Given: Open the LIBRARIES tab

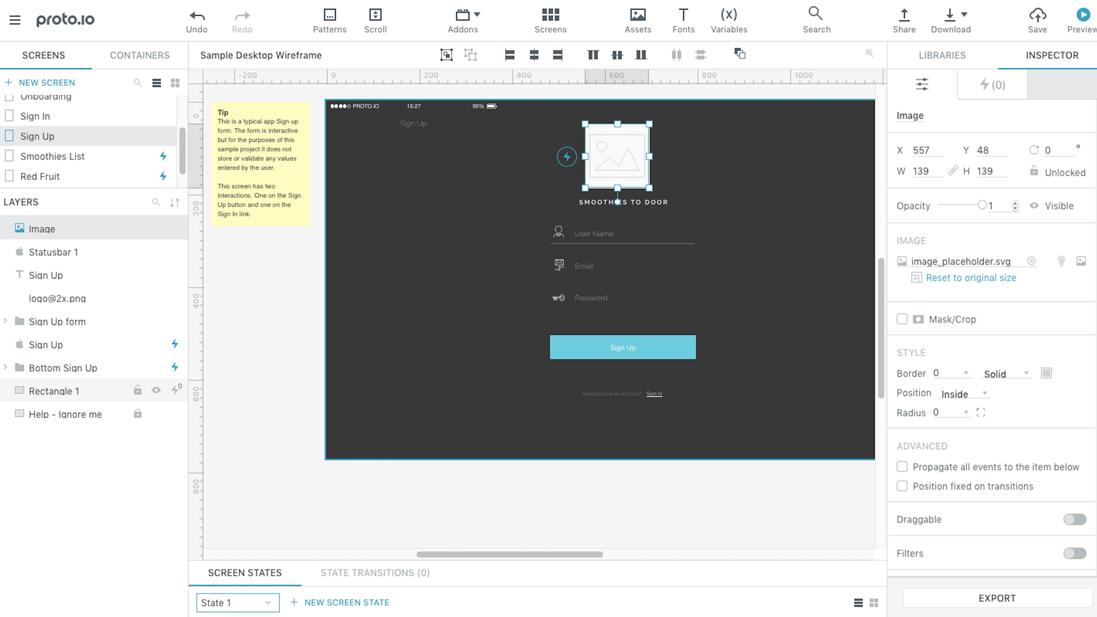Looking at the screenshot, I should pos(942,55).
